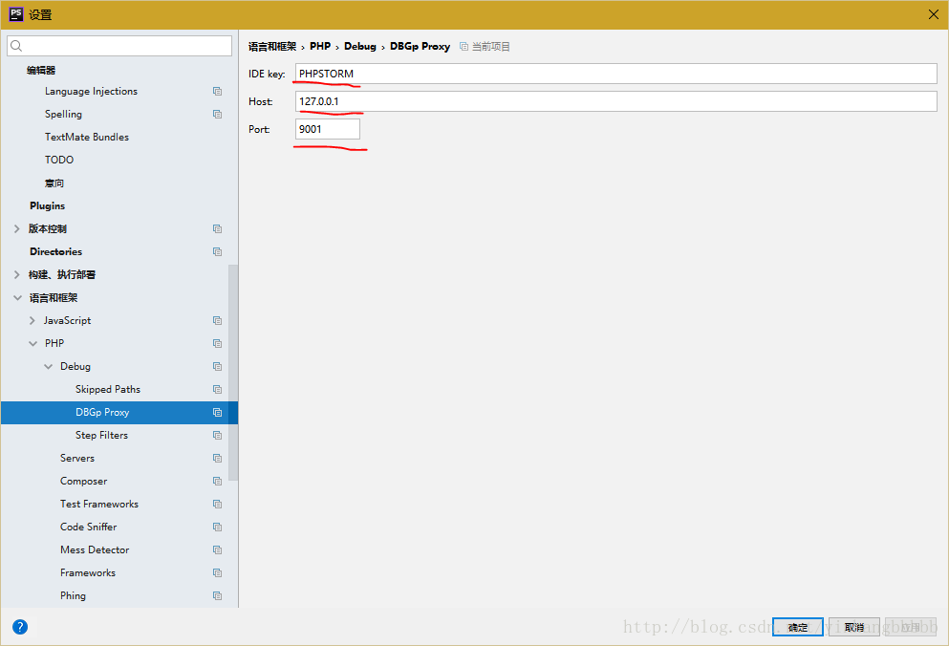The width and height of the screenshot is (949, 646).
Task: Select 意向 in the editor section
Action: point(54,183)
